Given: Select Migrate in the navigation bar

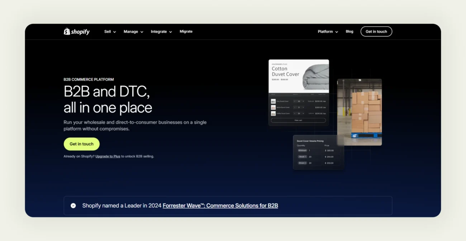Looking at the screenshot, I should (x=186, y=32).
